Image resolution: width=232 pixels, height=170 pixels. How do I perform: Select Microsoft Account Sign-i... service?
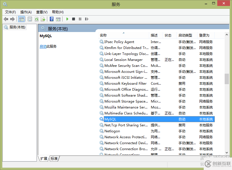[x=156, y=72]
